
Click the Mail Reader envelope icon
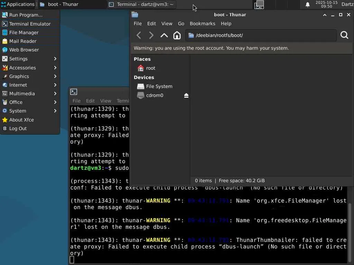[x=5, y=41]
